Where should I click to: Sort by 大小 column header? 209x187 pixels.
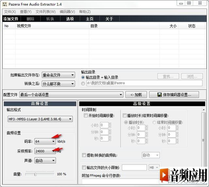click(169, 26)
